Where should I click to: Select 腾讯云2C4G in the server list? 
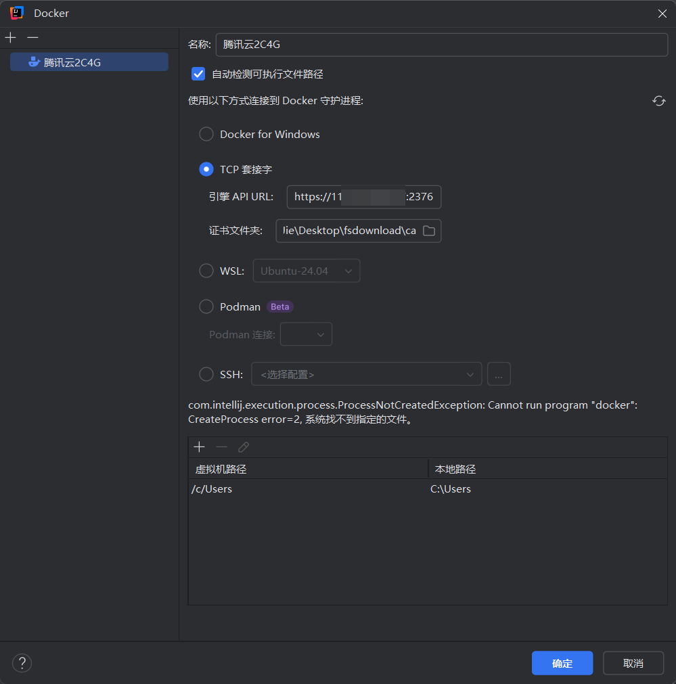(x=89, y=62)
